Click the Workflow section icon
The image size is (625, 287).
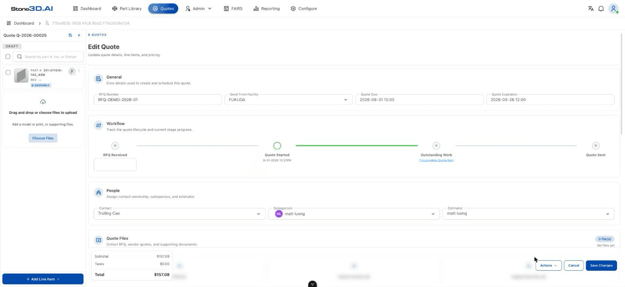pos(98,125)
